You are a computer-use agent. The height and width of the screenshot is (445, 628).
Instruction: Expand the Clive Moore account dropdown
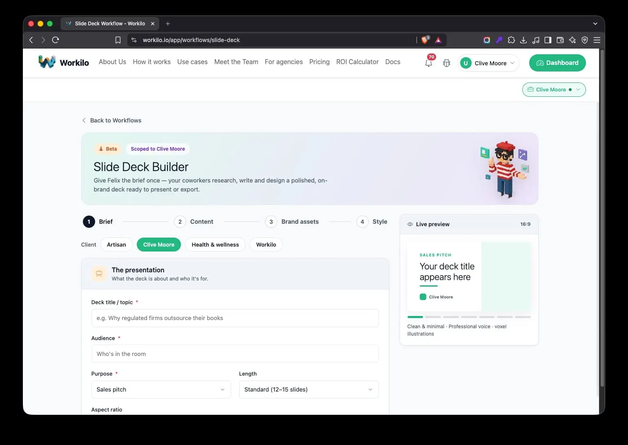[488, 63]
